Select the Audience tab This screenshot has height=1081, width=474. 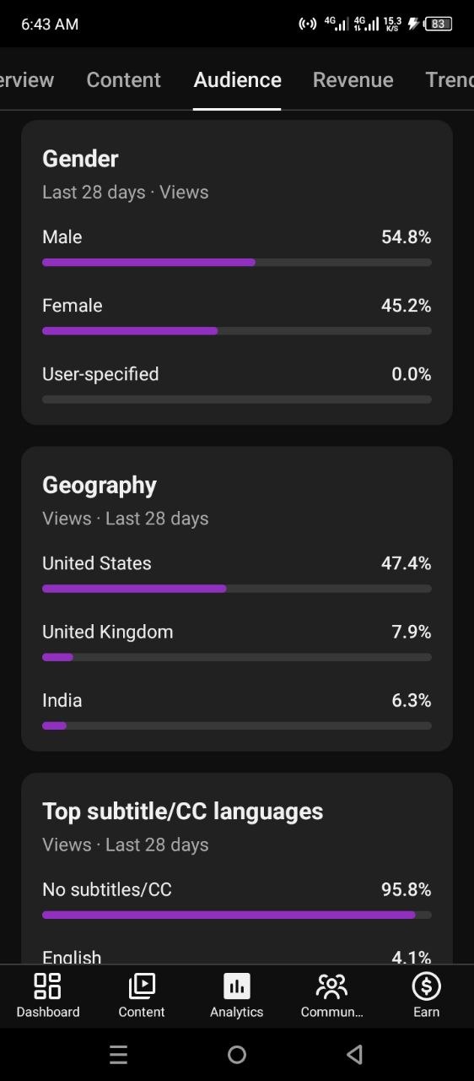pos(237,79)
